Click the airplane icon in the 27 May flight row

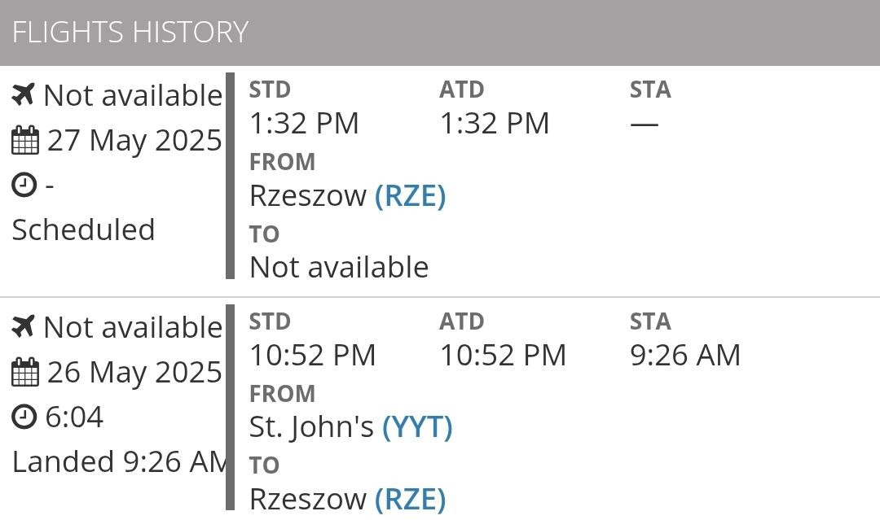(x=24, y=95)
